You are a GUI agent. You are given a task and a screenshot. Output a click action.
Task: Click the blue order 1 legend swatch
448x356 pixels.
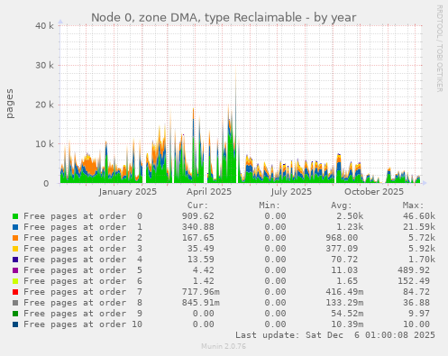pyautogui.click(x=15, y=227)
